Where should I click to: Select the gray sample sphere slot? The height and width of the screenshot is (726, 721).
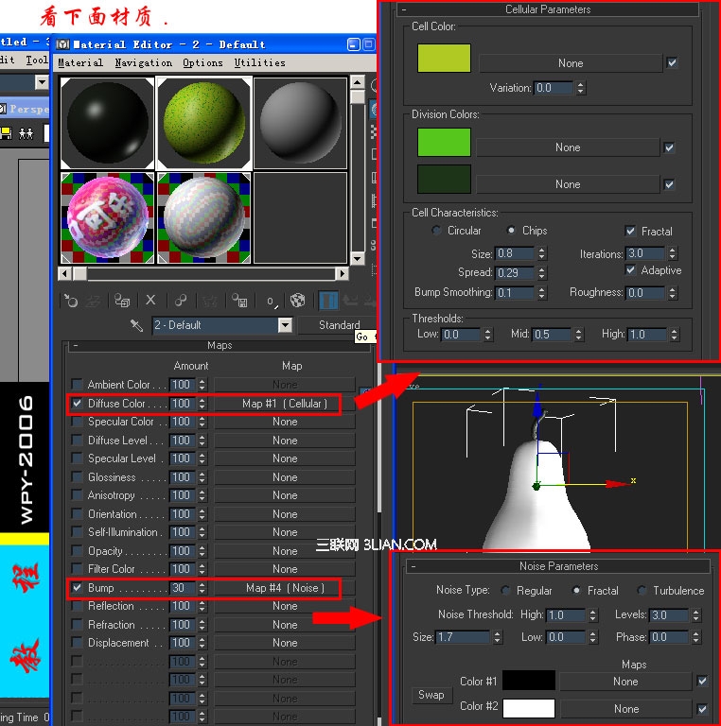pyautogui.click(x=300, y=123)
